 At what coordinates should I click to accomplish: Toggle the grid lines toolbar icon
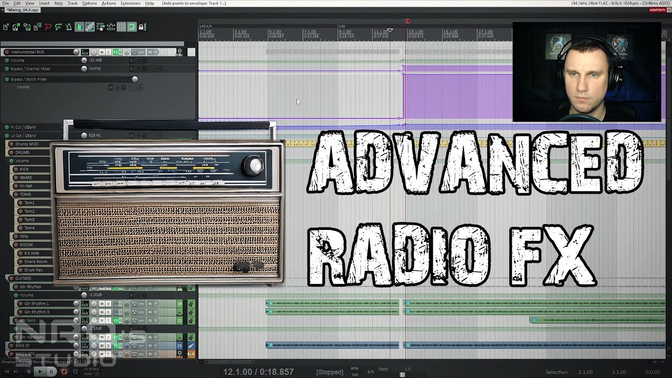(x=121, y=27)
